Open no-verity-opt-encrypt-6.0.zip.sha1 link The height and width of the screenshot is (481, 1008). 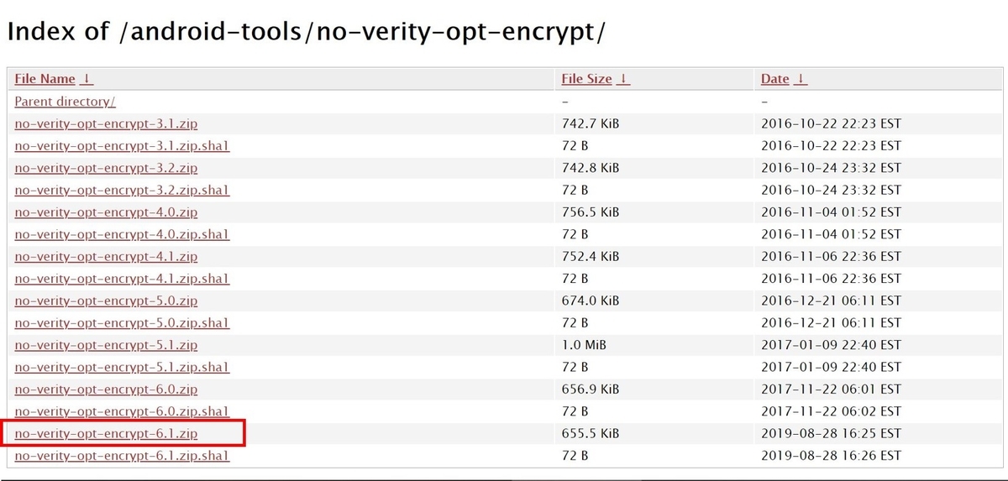click(x=122, y=411)
